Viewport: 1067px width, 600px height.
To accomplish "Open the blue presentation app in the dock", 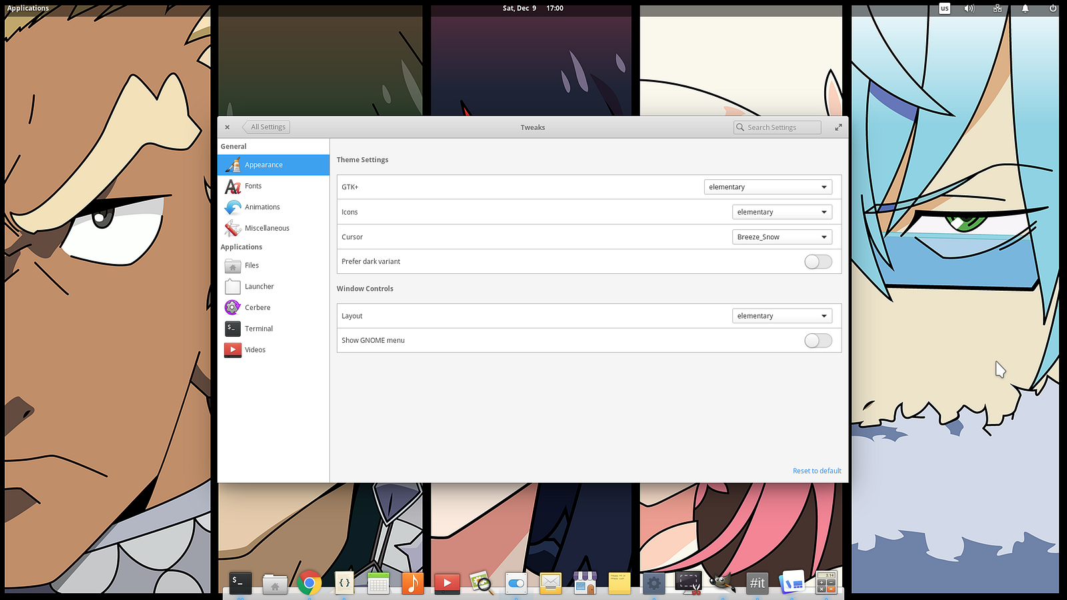I will point(792,583).
